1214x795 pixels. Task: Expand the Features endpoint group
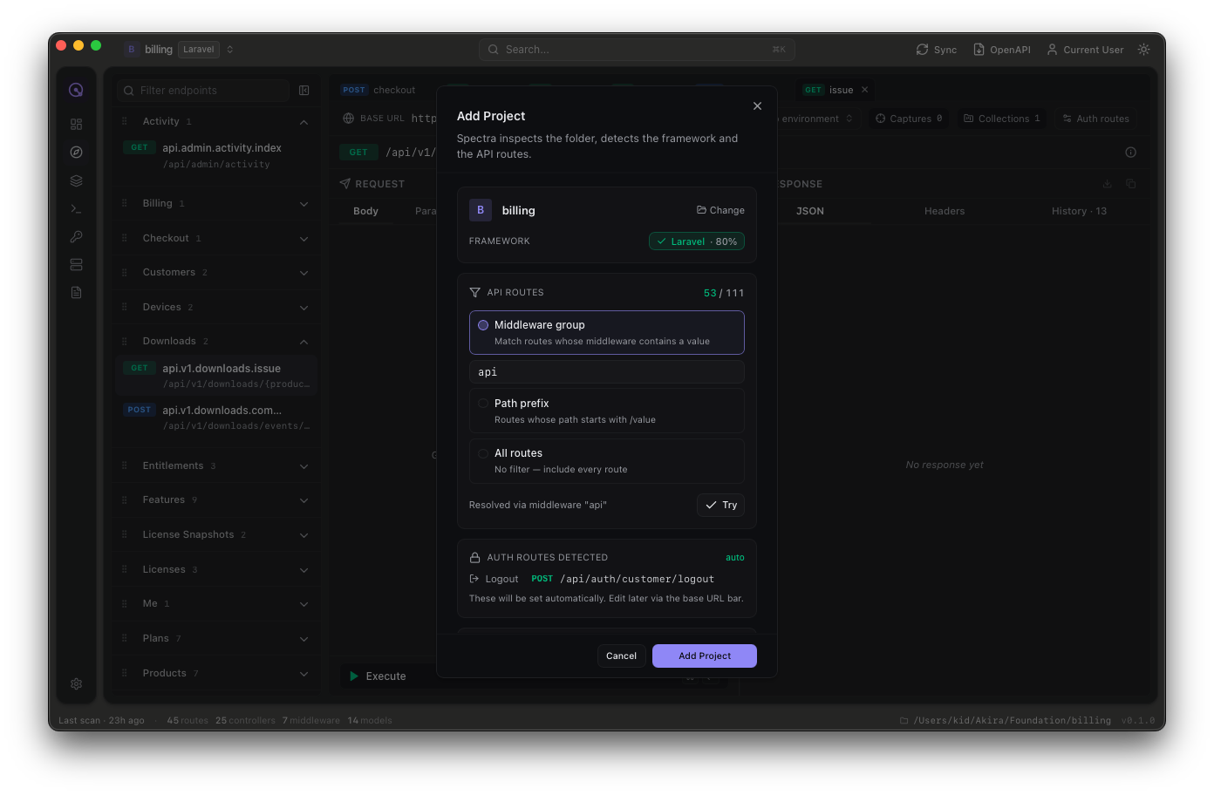pos(303,500)
